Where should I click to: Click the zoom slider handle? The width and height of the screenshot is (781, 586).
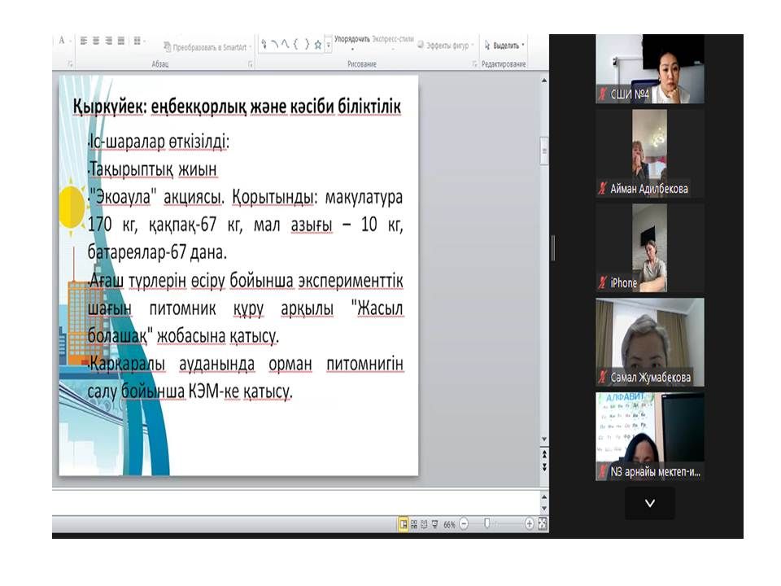point(486,524)
